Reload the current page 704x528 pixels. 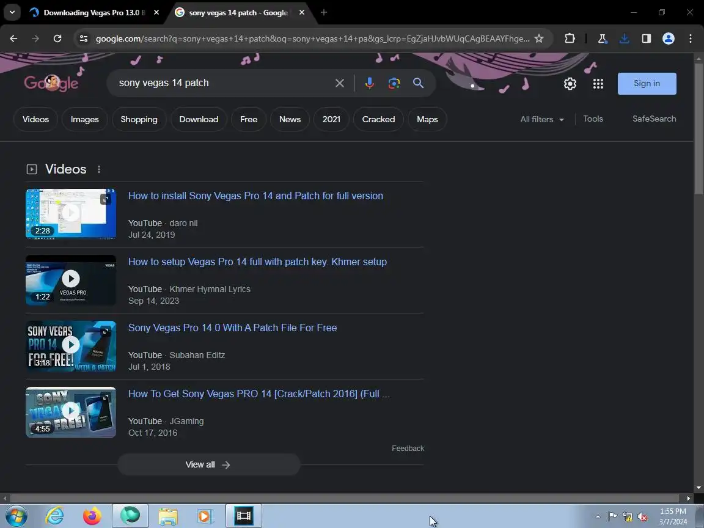(57, 38)
